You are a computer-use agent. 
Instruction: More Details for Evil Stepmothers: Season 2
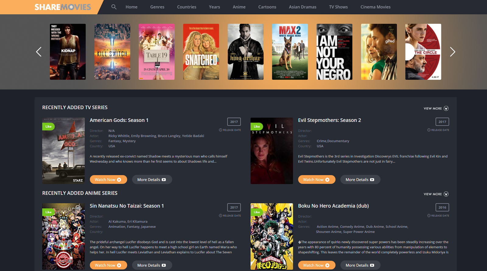pos(360,179)
